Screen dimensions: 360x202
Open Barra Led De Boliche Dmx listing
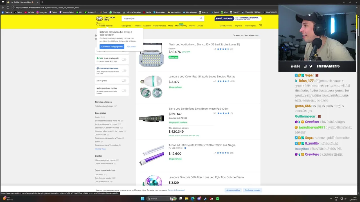tap(198, 109)
